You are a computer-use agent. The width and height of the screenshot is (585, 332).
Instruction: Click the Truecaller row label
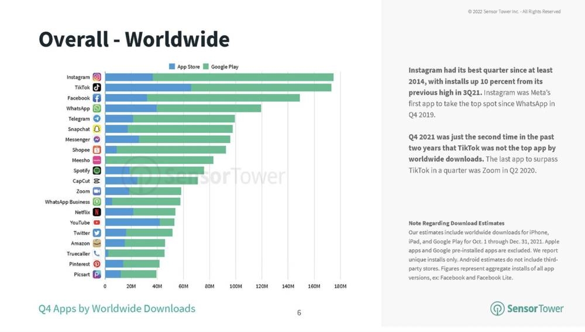[78, 254]
